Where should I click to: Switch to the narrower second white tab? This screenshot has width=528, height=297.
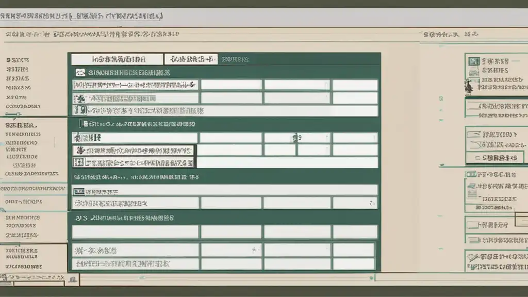[191, 59]
